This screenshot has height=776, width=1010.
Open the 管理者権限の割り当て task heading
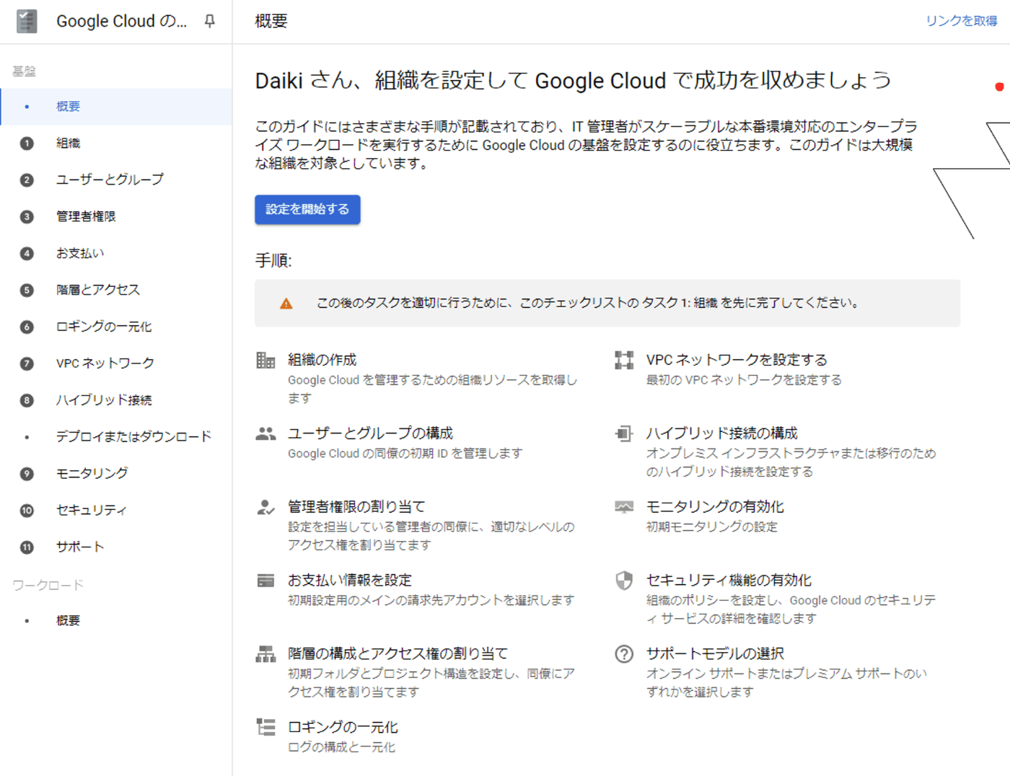point(357,507)
